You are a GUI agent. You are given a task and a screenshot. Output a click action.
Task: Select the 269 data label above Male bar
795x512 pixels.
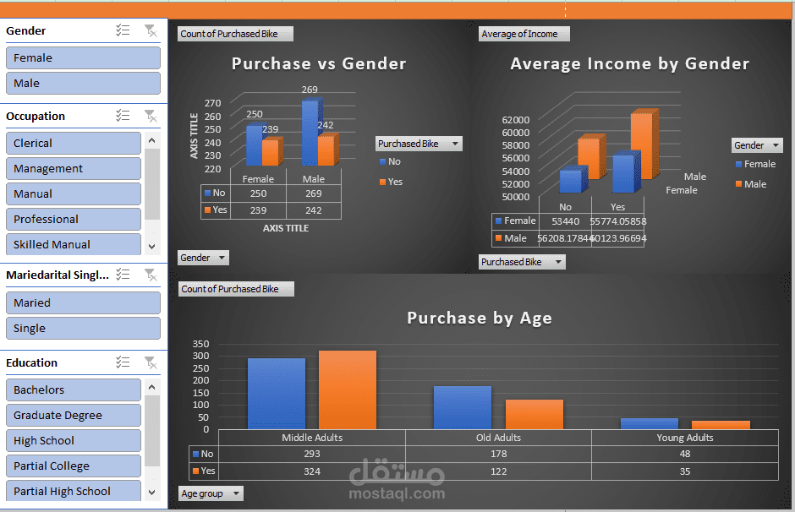(310, 89)
